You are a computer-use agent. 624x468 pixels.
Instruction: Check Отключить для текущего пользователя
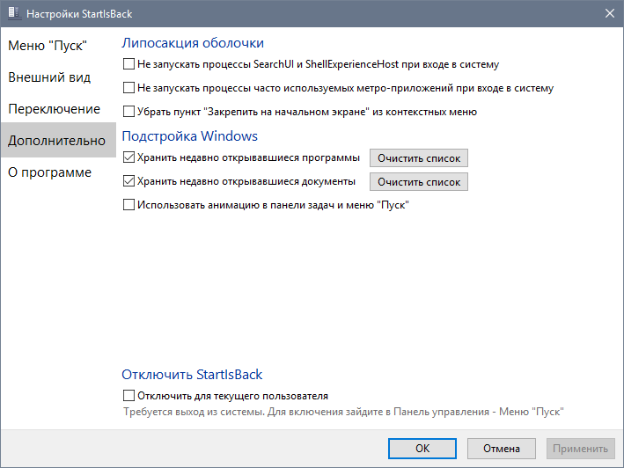click(x=128, y=396)
